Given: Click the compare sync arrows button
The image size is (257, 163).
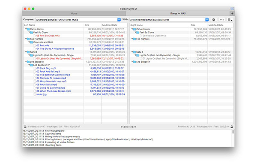Looking at the screenshot, I should [221, 20].
